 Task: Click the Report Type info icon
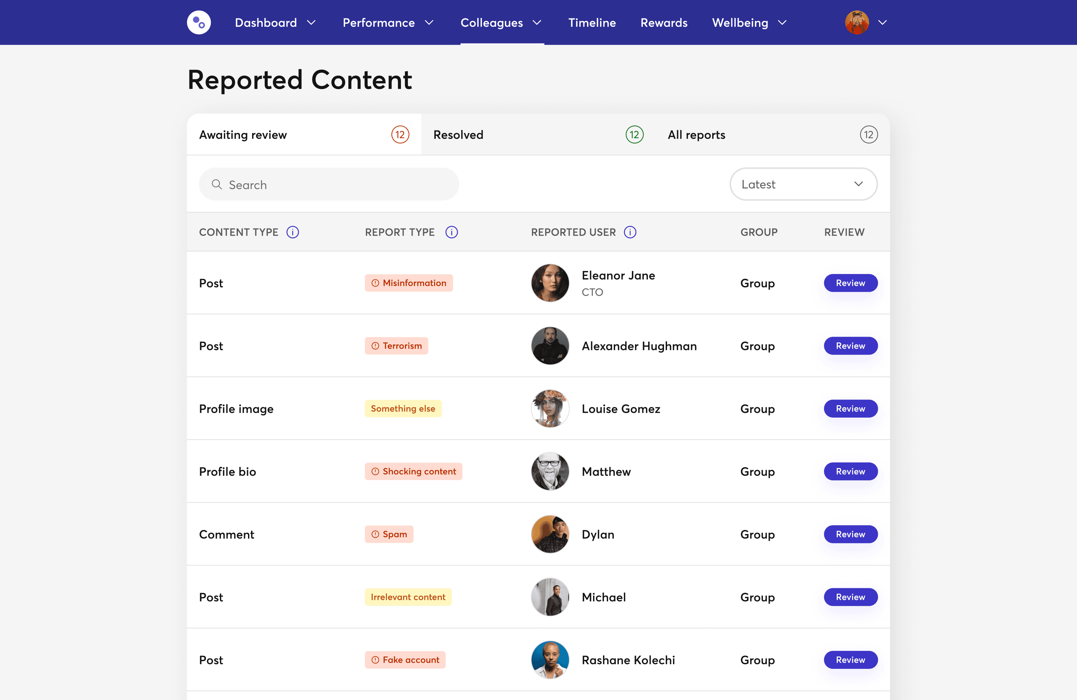[451, 232]
